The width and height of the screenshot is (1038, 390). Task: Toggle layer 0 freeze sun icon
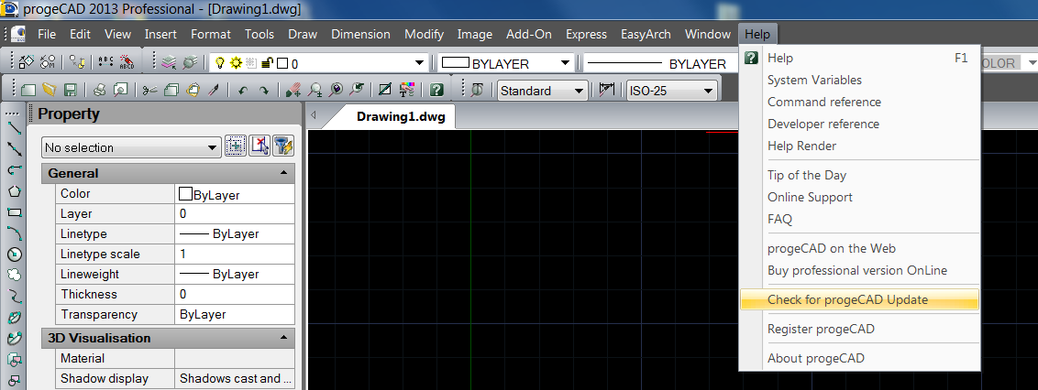click(x=236, y=63)
